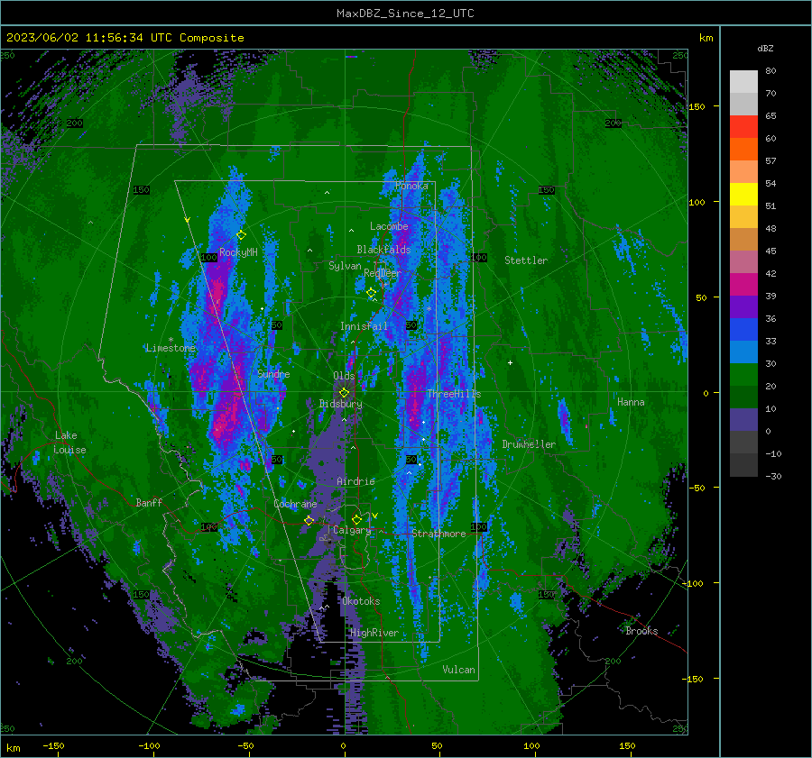Pick the light gray 70-80 dBZ legend swatch

click(743, 82)
